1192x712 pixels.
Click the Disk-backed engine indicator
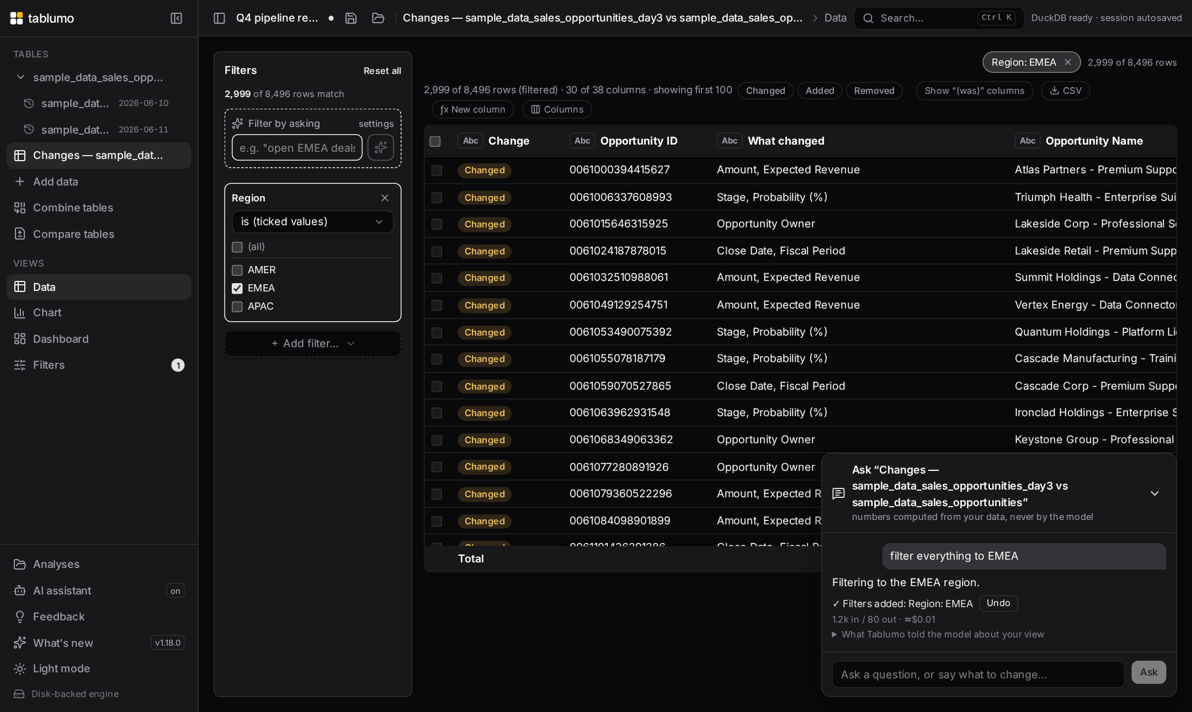[x=66, y=694]
